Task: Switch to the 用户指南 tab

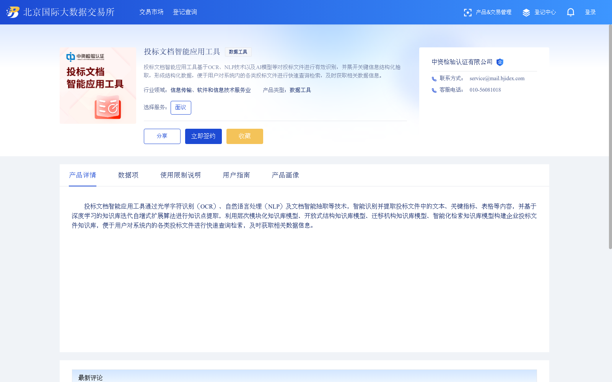Action: (236, 175)
